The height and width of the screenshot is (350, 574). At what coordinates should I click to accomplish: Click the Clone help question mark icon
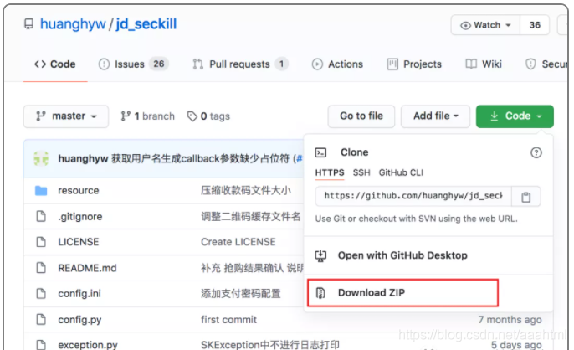[x=536, y=152]
